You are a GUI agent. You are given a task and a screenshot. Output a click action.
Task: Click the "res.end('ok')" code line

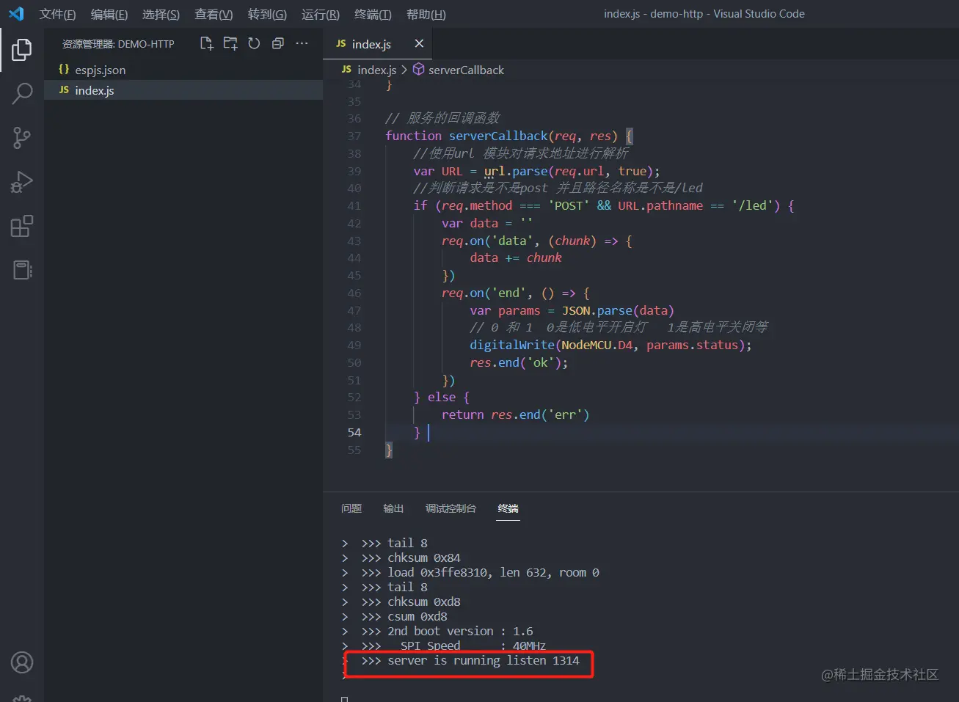pos(519,362)
